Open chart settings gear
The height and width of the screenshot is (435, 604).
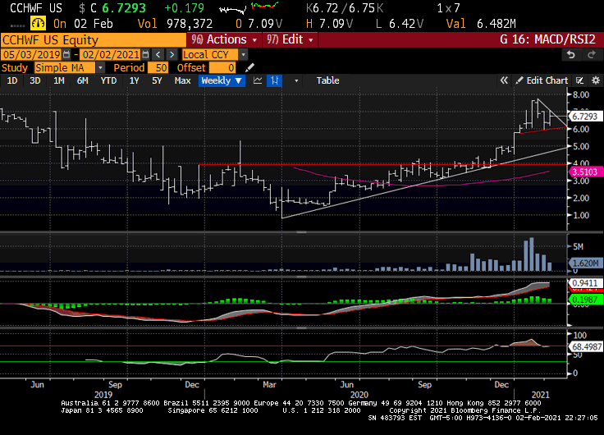596,80
